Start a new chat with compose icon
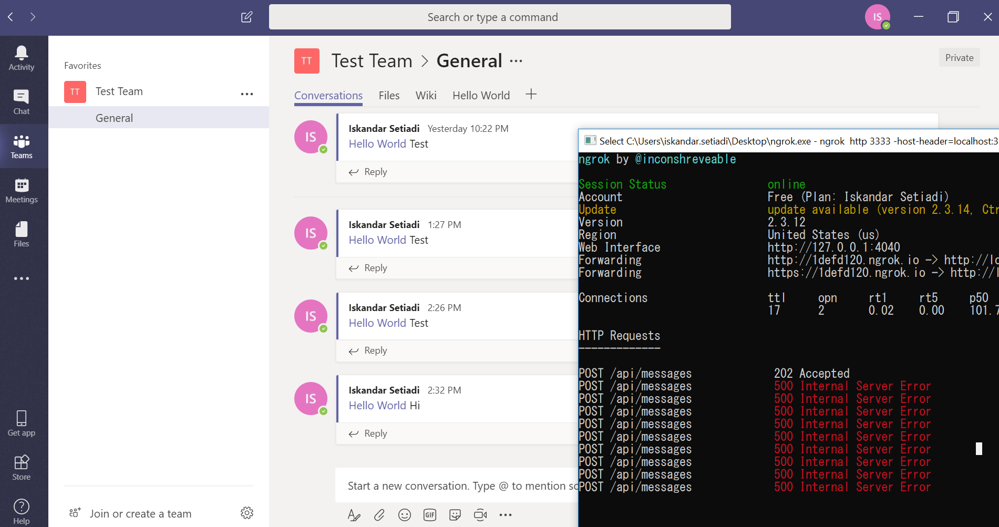The image size is (999, 527). 246,17
